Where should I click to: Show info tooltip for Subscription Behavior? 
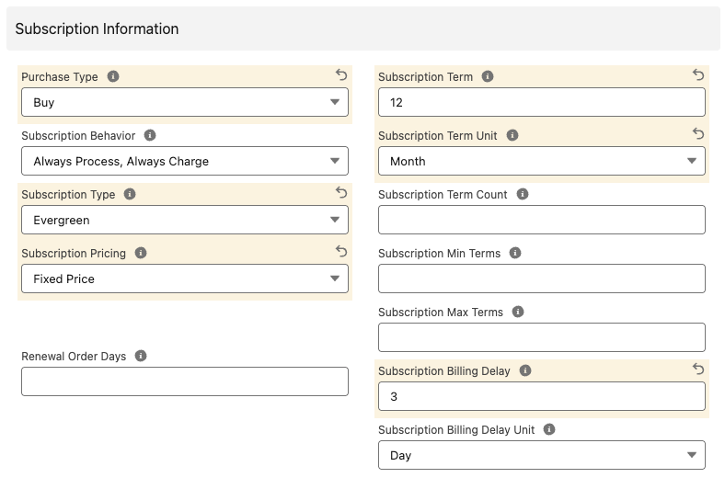point(150,135)
